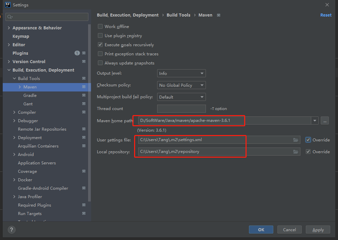Click the project-level icon on selected Maven row

point(84,87)
